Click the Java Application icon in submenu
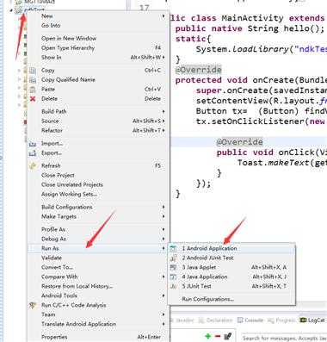 tap(173, 277)
